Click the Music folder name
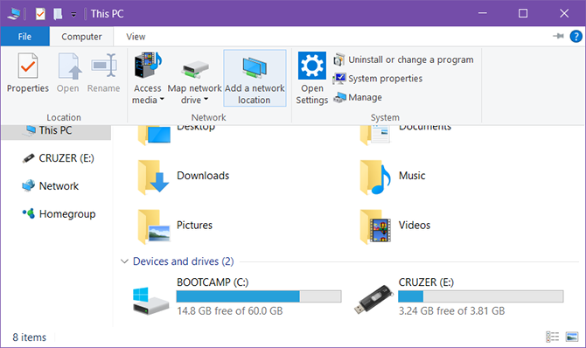586x348 pixels. point(412,176)
